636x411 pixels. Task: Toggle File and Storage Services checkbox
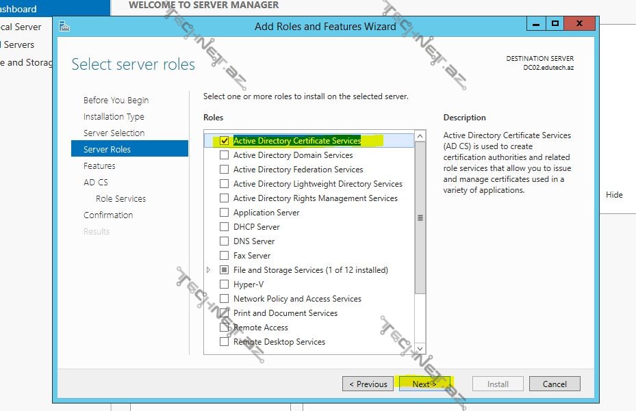225,270
